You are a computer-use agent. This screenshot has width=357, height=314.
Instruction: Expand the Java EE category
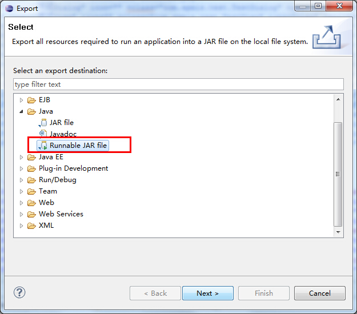click(22, 157)
